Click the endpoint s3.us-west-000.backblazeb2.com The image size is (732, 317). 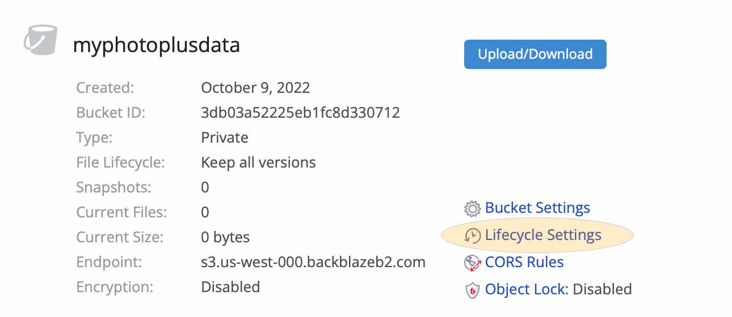[313, 262]
